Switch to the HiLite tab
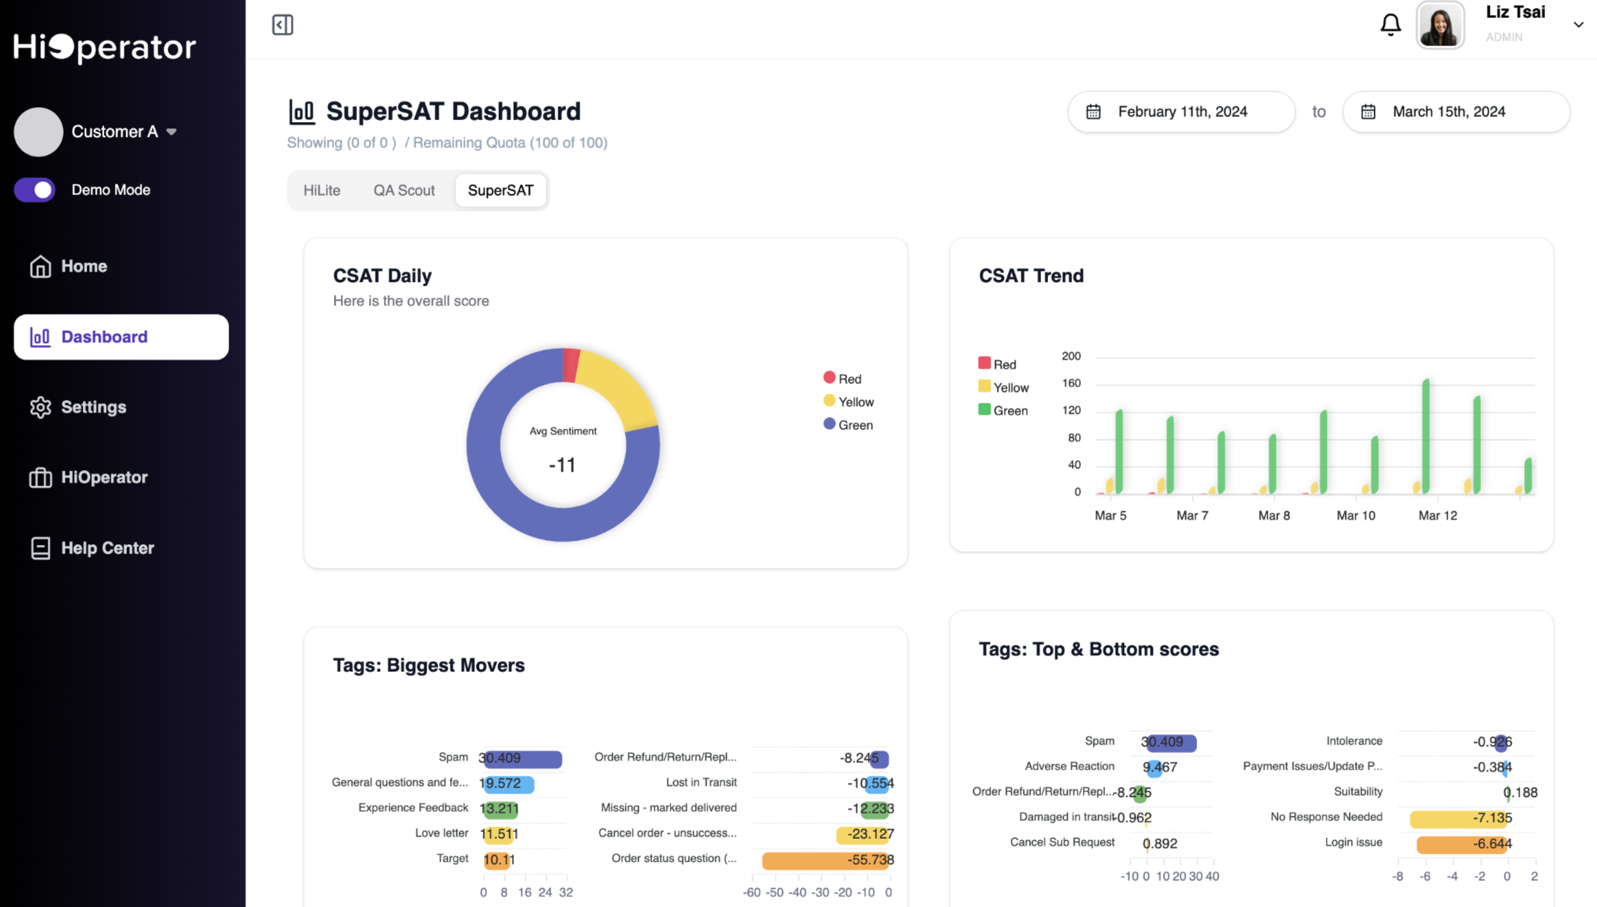Image resolution: width=1597 pixels, height=907 pixels. (x=322, y=190)
